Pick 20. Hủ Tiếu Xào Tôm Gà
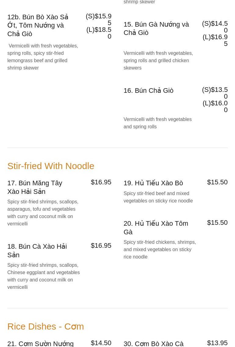 156,228
